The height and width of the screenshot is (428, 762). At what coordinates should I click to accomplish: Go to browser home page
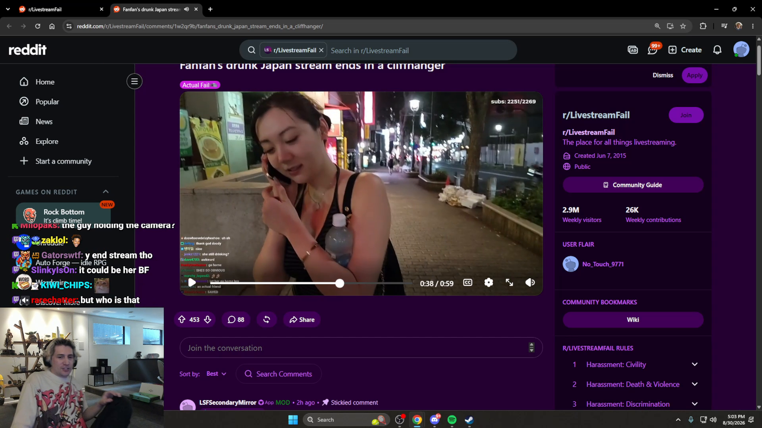click(x=52, y=26)
